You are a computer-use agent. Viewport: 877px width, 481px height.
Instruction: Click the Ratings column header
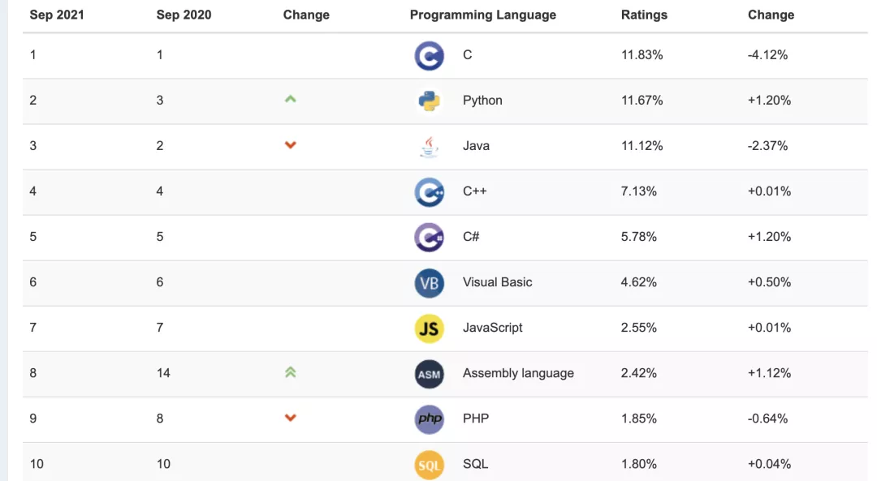tap(644, 15)
